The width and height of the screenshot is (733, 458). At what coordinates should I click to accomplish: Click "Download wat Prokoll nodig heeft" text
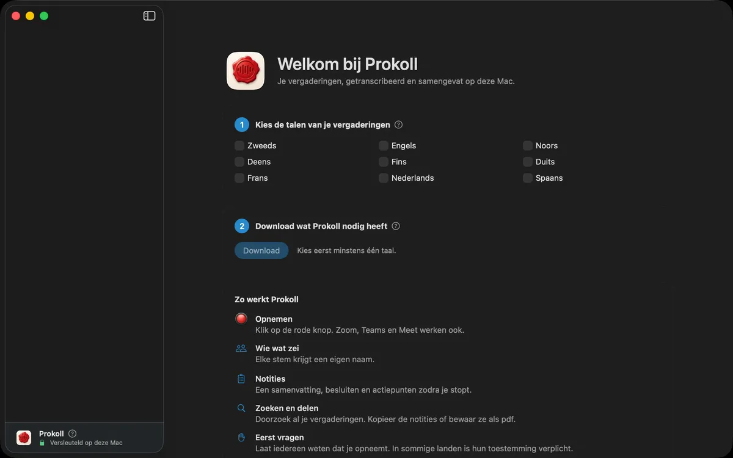click(x=321, y=226)
